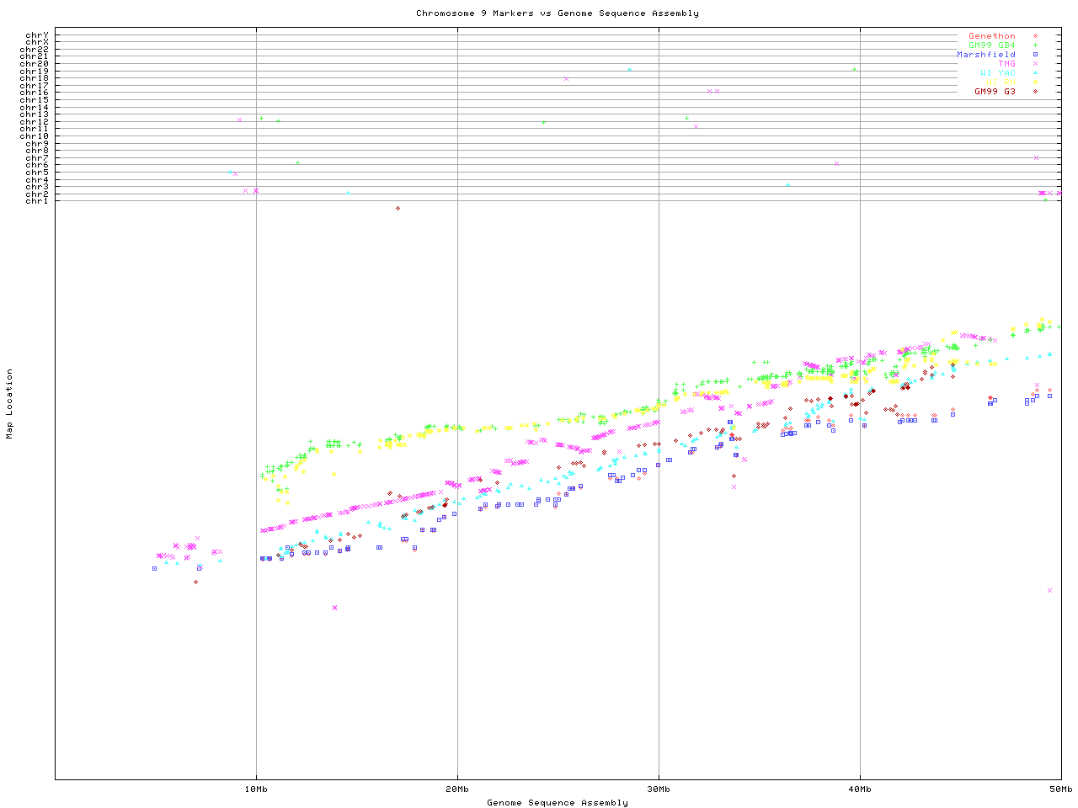Click the magenta X symbol beside TNG
This screenshot has width=1078, height=808.
(x=1035, y=64)
